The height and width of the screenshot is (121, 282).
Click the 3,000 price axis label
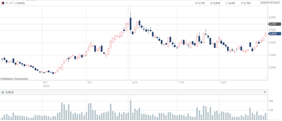click(x=273, y=43)
